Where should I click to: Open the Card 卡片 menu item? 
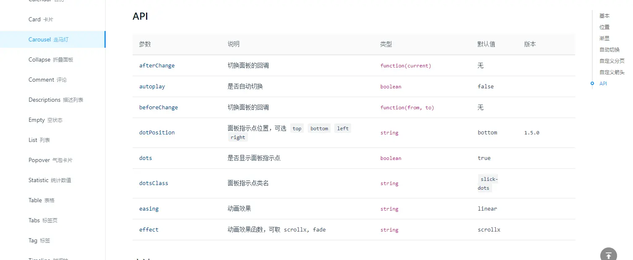tap(41, 19)
